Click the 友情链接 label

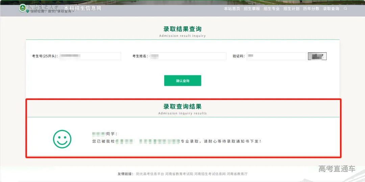[125, 174]
